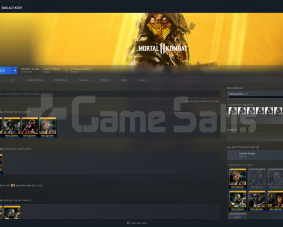
Task: Open the Rehberler tab
Action: tap(105, 80)
